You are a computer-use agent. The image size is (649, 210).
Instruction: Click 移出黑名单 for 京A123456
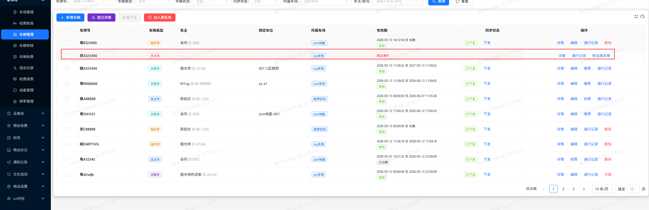[x=601, y=56]
